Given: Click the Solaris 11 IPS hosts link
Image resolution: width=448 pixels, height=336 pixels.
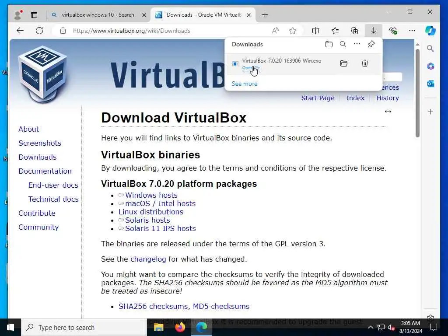Looking at the screenshot, I should [160, 228].
